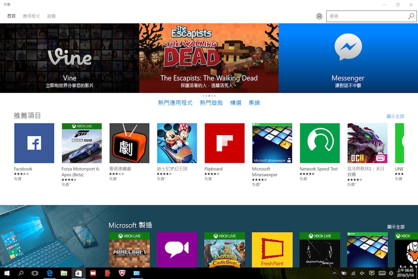Screen dimensions: 418x279
Task: Switch to the 應用程式 tab
Action: (31, 16)
